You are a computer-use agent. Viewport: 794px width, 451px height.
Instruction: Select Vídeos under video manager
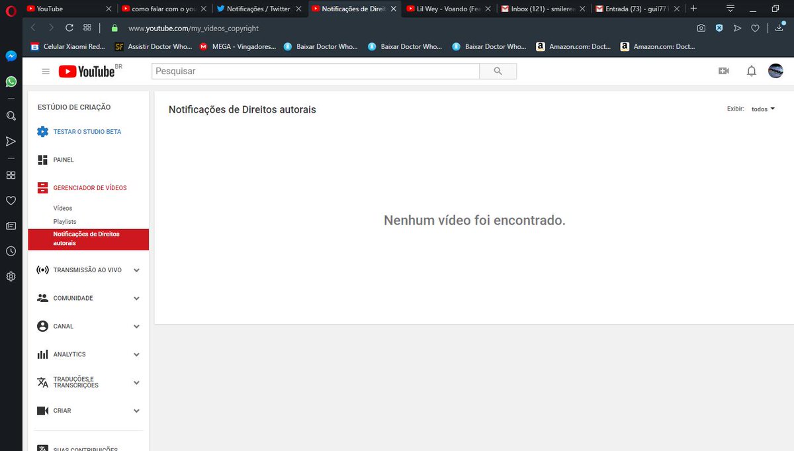(63, 208)
